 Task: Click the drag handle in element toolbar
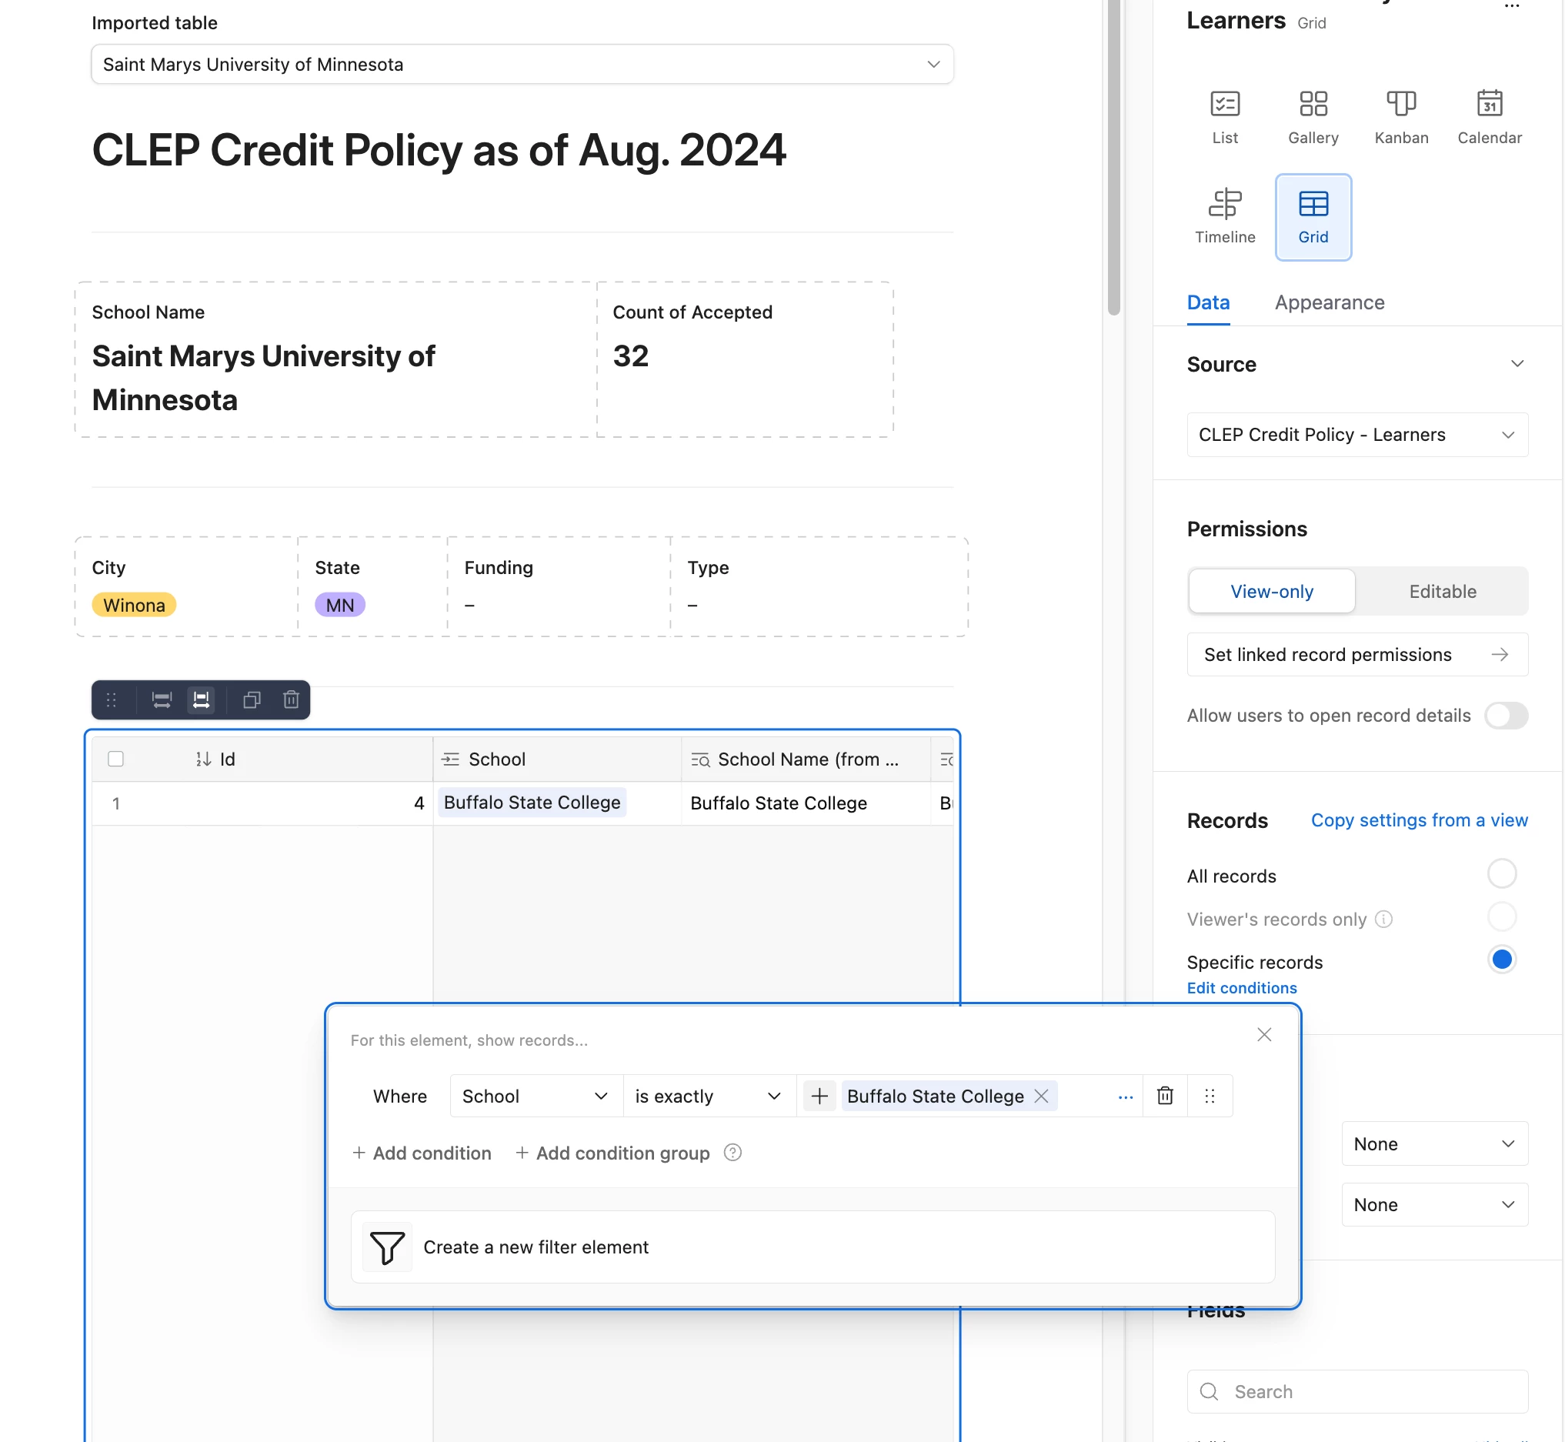[x=112, y=700]
